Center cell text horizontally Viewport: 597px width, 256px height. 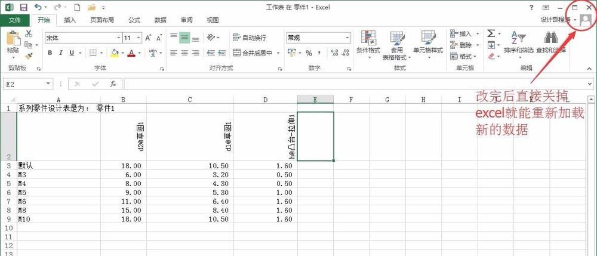(184, 53)
